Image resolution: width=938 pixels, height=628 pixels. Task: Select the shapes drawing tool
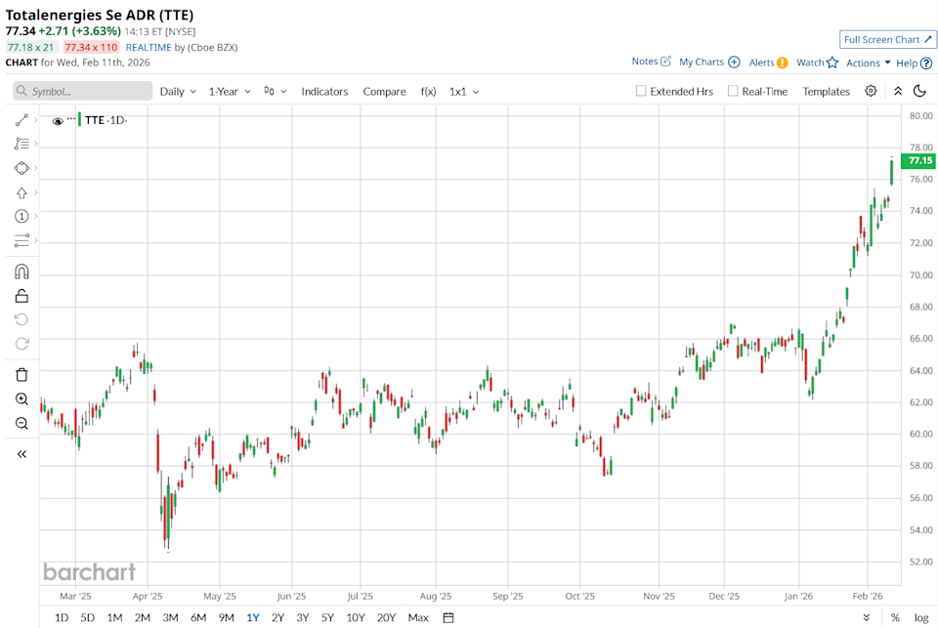(21, 168)
